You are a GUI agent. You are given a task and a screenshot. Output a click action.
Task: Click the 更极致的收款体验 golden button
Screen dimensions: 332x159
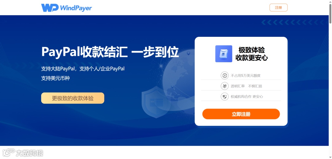pyautogui.click(x=73, y=98)
